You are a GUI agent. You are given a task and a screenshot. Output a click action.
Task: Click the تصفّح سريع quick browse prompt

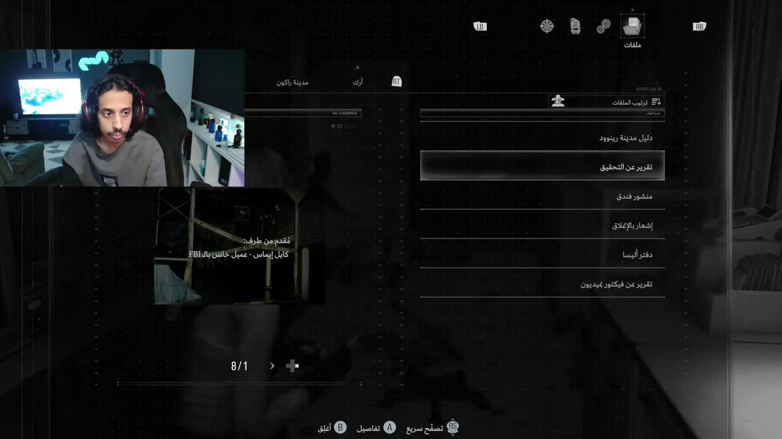coord(425,429)
